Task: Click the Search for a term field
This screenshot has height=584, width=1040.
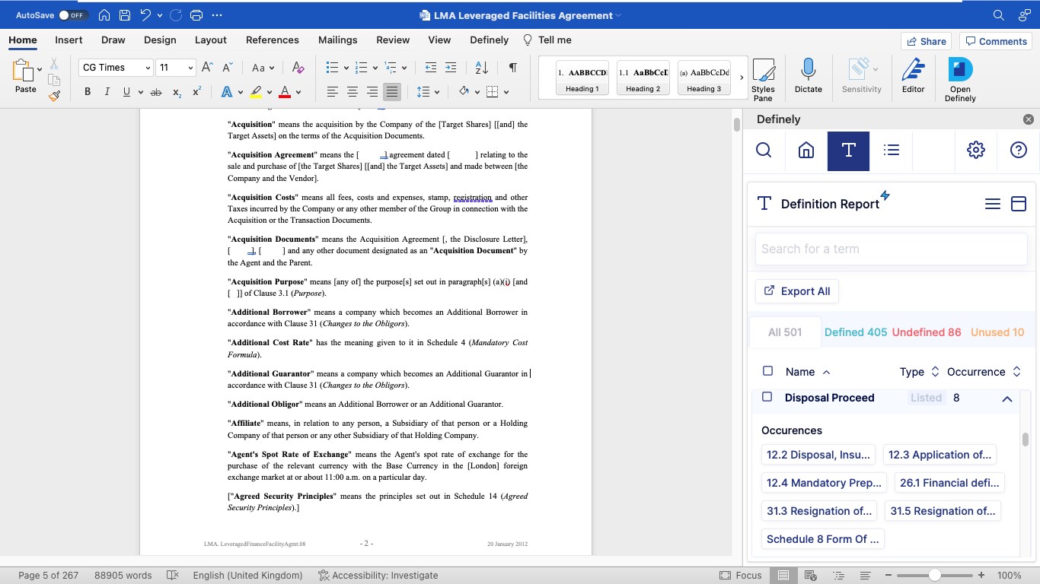Action: (891, 249)
